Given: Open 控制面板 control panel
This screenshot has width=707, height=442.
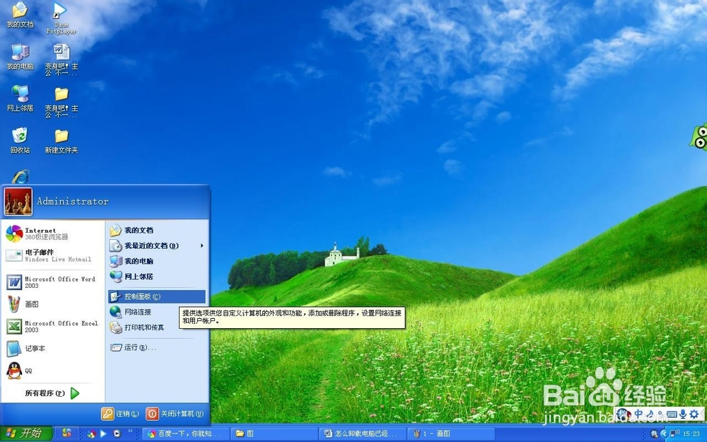Looking at the screenshot, I should pos(156,296).
